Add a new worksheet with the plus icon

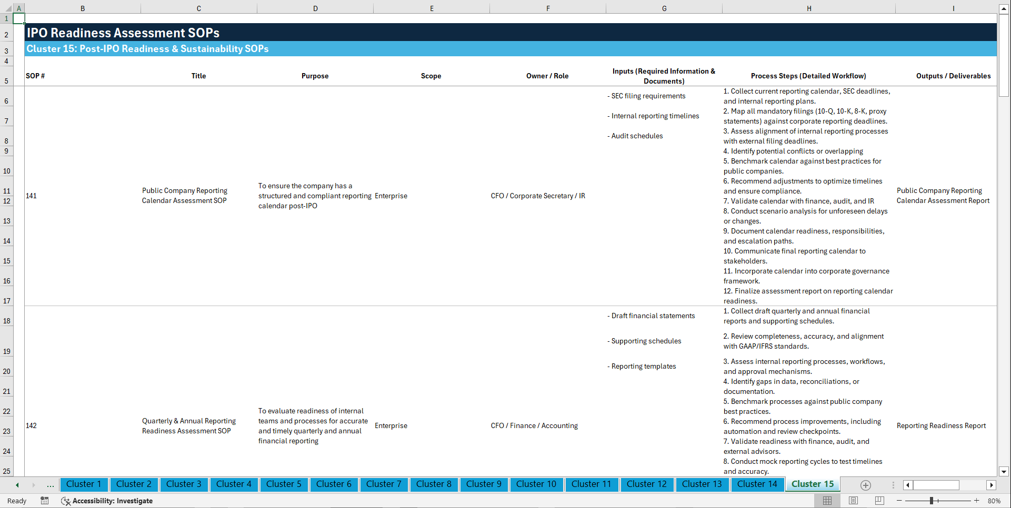coord(865,485)
